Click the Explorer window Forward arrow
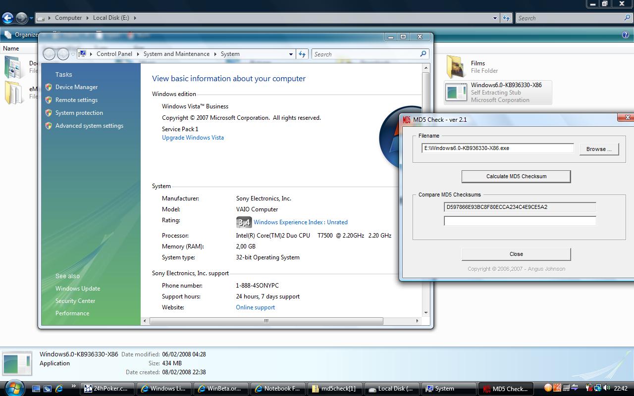 click(21, 18)
